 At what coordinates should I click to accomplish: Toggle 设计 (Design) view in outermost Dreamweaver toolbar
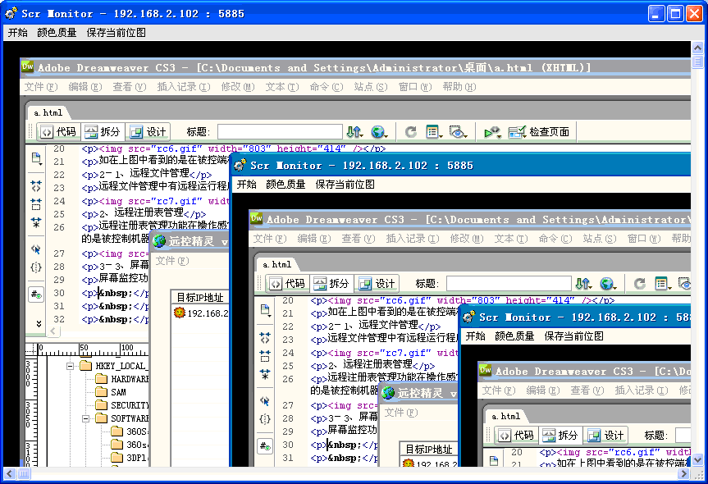point(148,131)
